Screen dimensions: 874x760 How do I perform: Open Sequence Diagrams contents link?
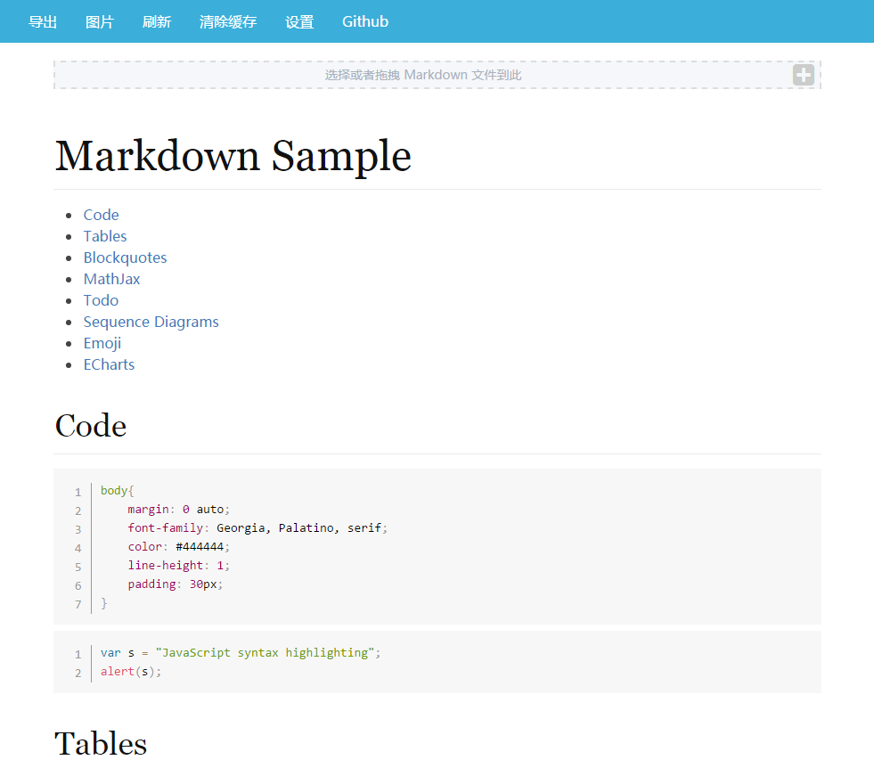pos(151,322)
